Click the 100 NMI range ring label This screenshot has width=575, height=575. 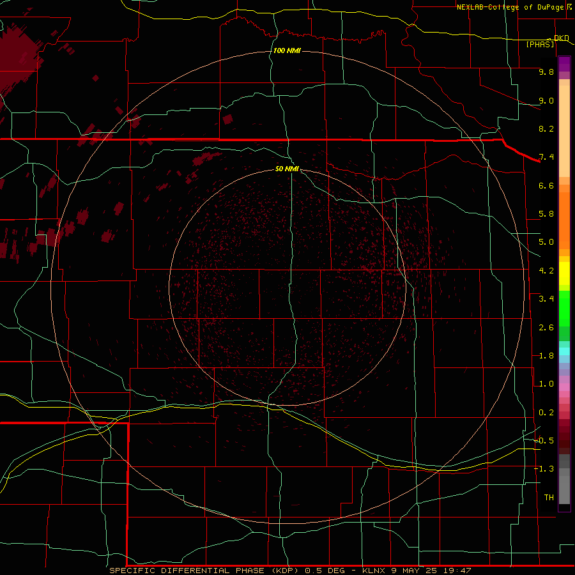[x=287, y=50]
